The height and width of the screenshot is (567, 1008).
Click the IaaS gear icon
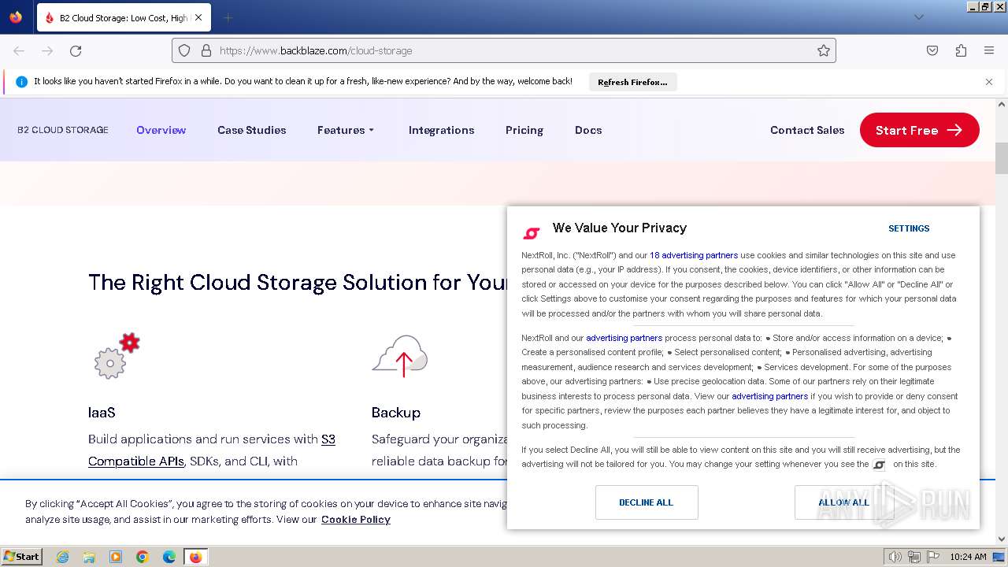click(x=117, y=356)
